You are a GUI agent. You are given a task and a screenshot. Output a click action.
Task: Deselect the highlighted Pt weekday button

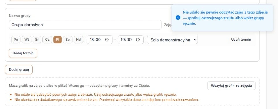click(57, 40)
